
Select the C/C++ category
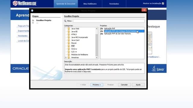(x=74, y=52)
